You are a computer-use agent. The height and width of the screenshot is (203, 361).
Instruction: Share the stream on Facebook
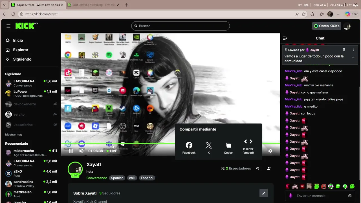(x=189, y=148)
